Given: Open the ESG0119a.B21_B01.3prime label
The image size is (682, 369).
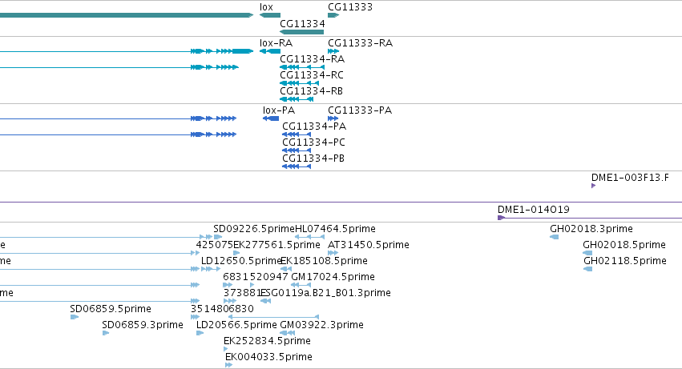Looking at the screenshot, I should (x=325, y=293).
